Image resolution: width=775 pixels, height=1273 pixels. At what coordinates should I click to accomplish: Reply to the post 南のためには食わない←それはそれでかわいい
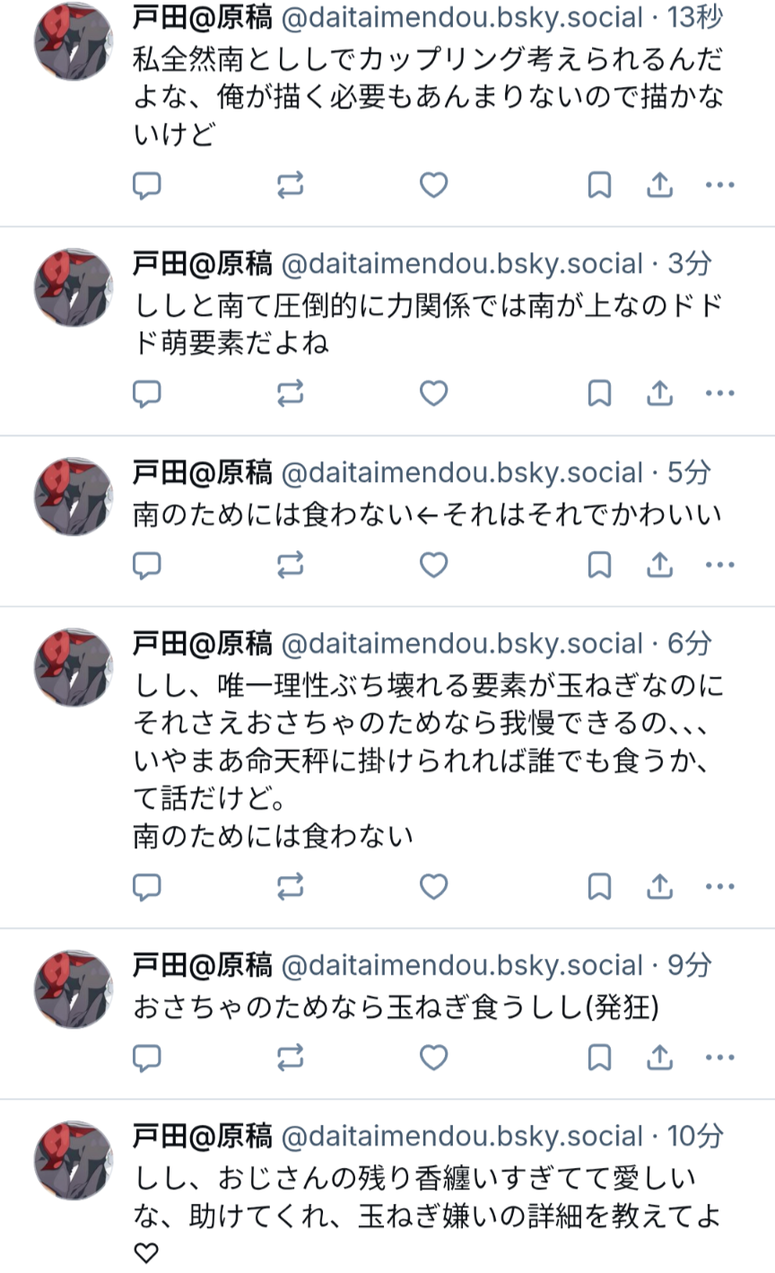pos(147,565)
